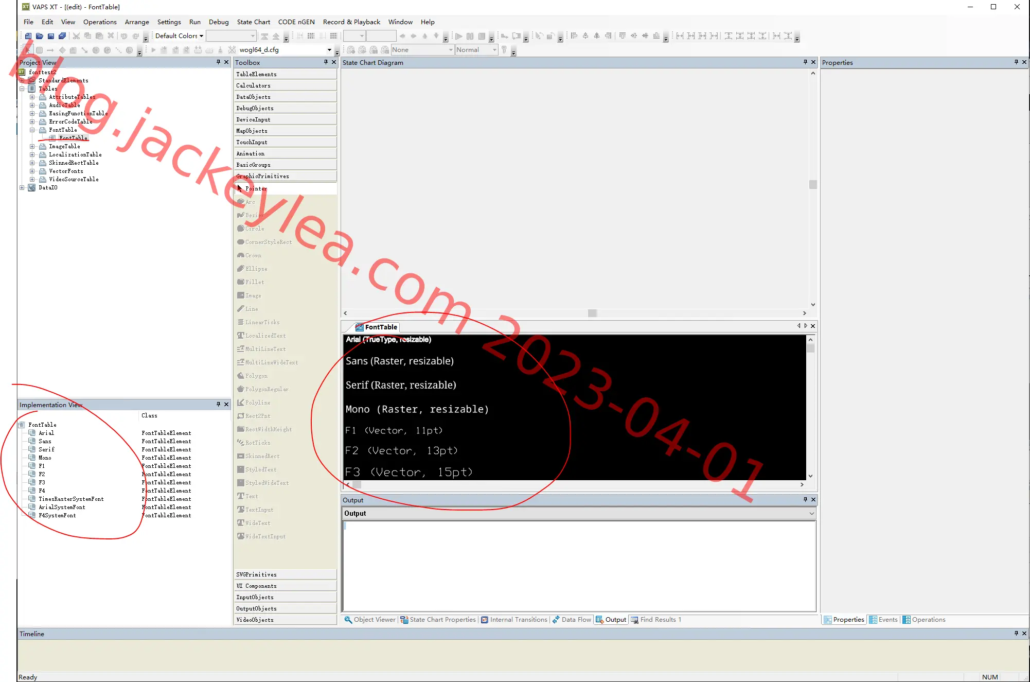Open the State Chart menu
The height and width of the screenshot is (682, 1030).
click(x=253, y=22)
